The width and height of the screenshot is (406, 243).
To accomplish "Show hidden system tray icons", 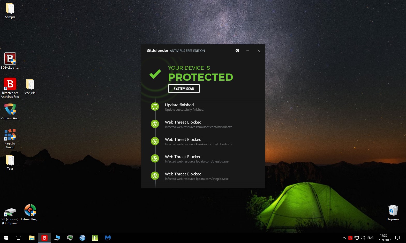I will pos(344,238).
